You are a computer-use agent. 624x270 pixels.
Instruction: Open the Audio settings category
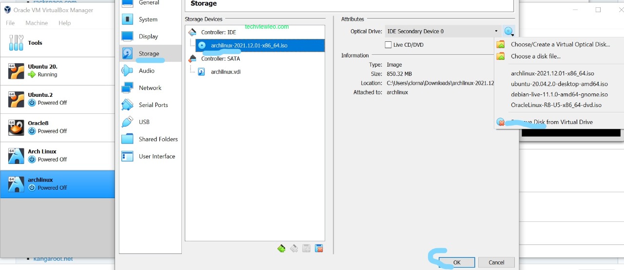150,71
